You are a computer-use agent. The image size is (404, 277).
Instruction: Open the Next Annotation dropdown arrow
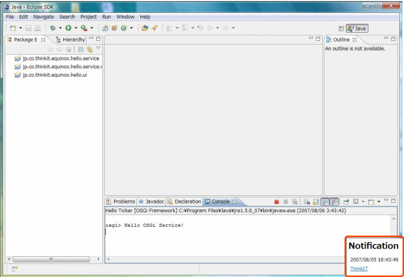(177, 28)
